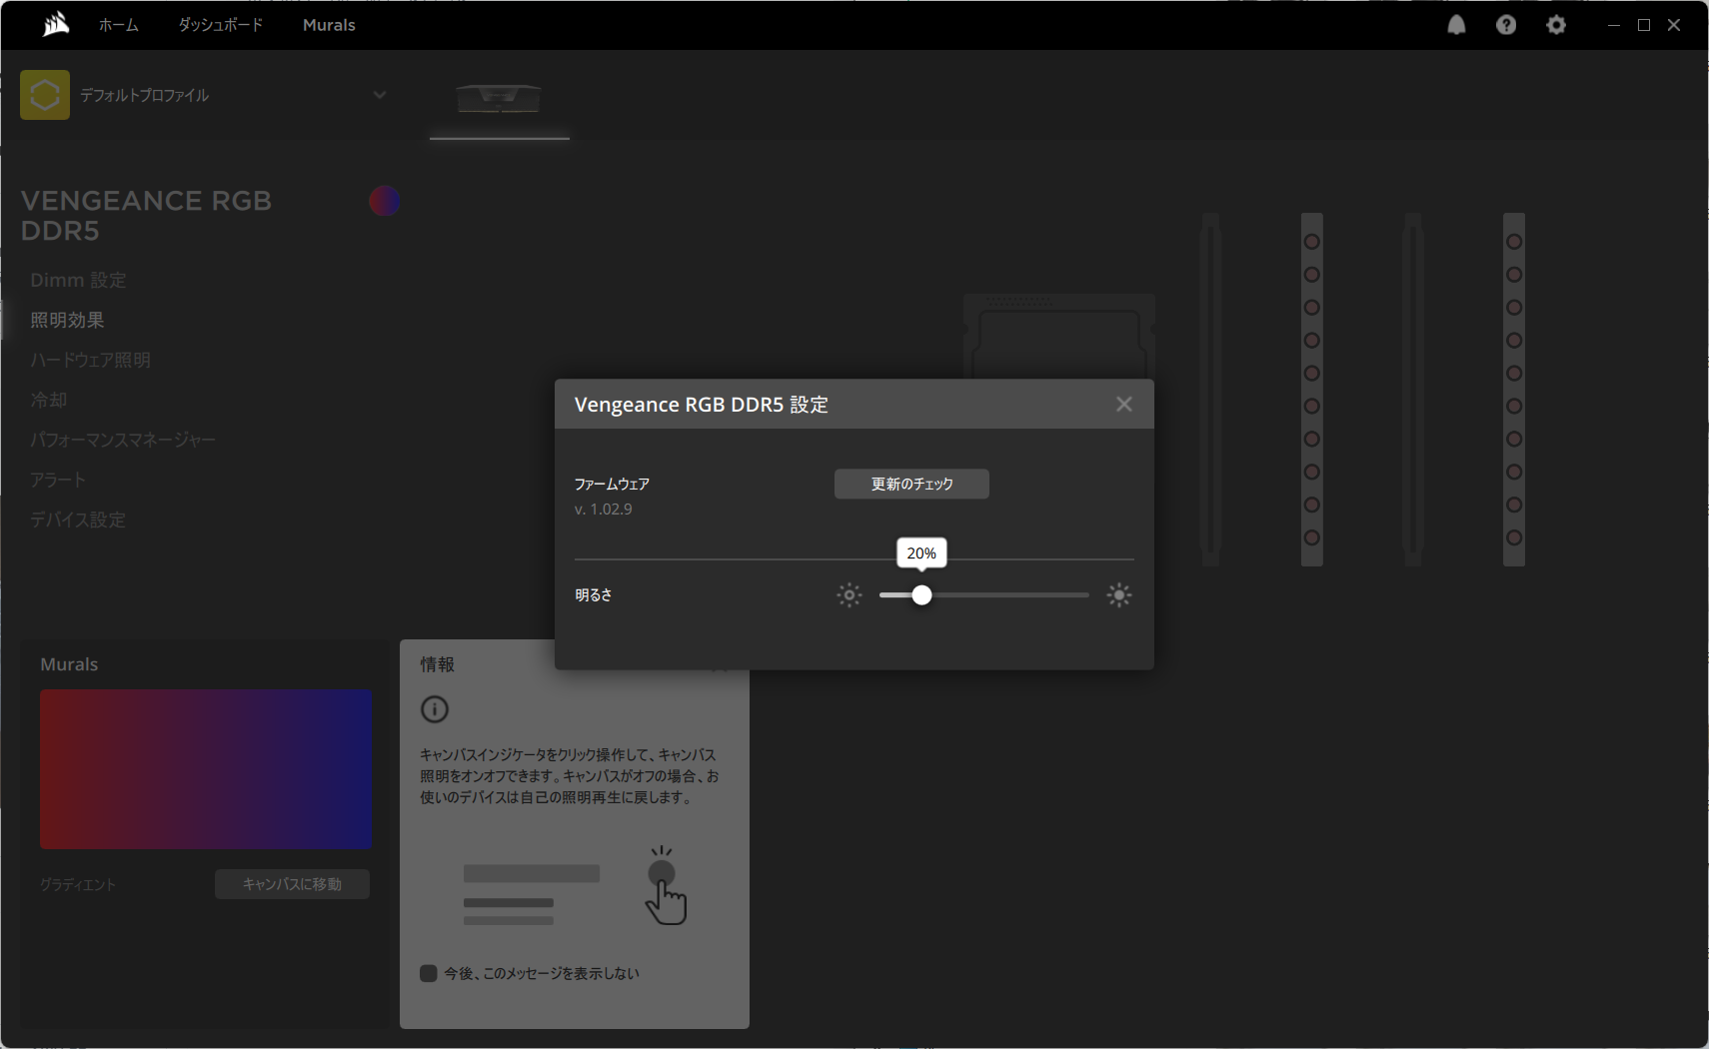Maximize the iCUE window
Image resolution: width=1709 pixels, height=1049 pixels.
point(1644,25)
